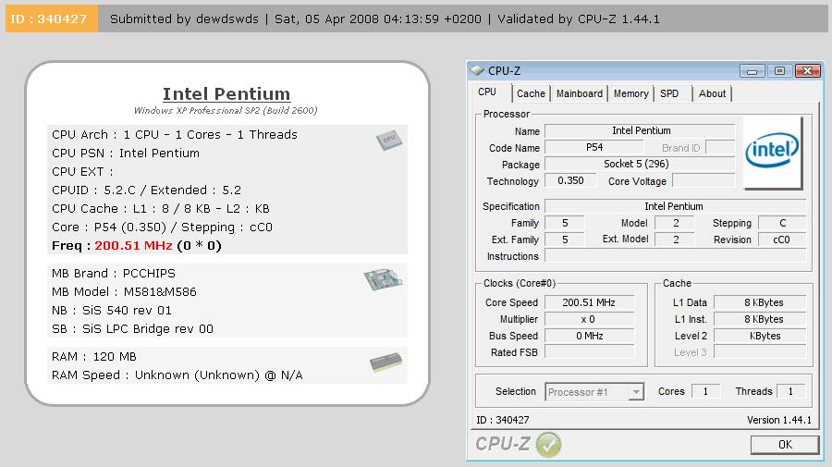The width and height of the screenshot is (832, 467).
Task: Click the Technology field showing 0.350
Action: pyautogui.click(x=569, y=181)
